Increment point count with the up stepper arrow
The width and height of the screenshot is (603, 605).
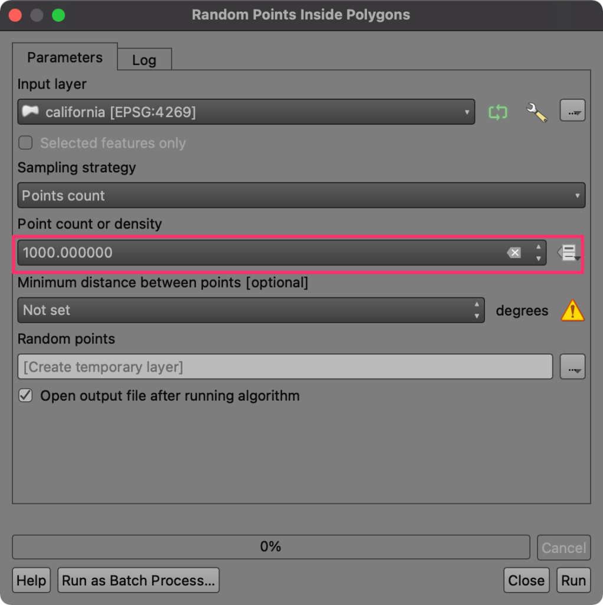tap(538, 249)
